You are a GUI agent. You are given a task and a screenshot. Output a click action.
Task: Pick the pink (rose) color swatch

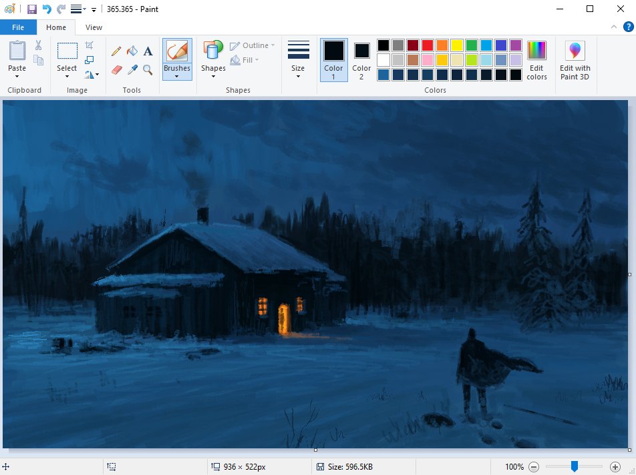point(428,60)
